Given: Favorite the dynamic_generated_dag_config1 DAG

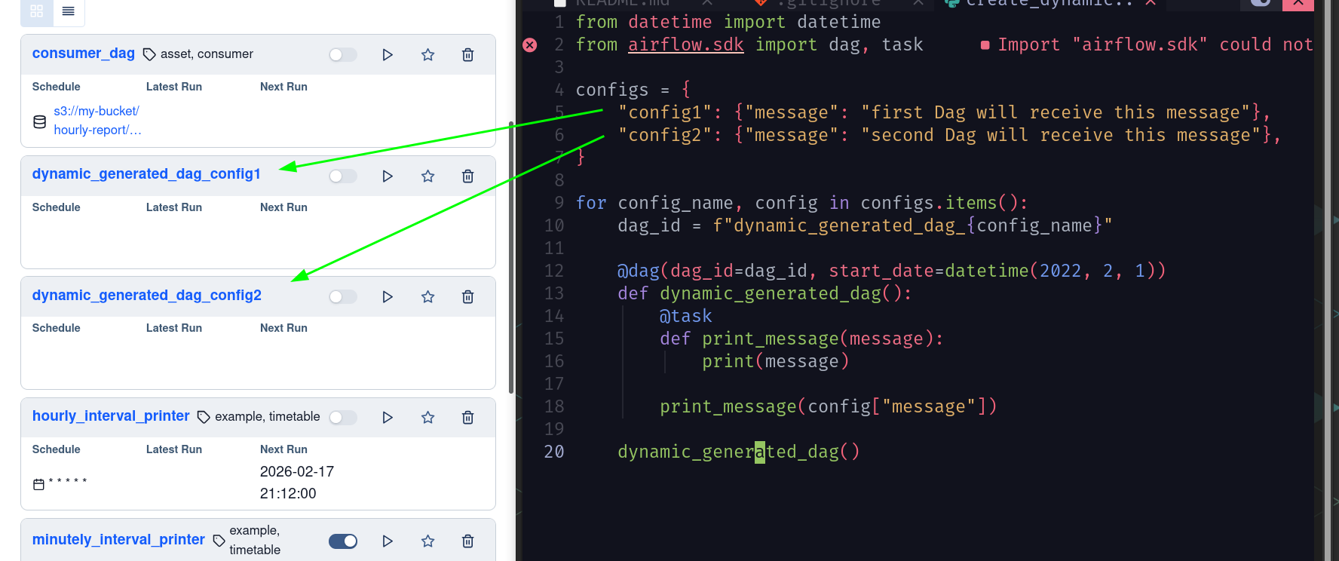Looking at the screenshot, I should click(x=428, y=176).
